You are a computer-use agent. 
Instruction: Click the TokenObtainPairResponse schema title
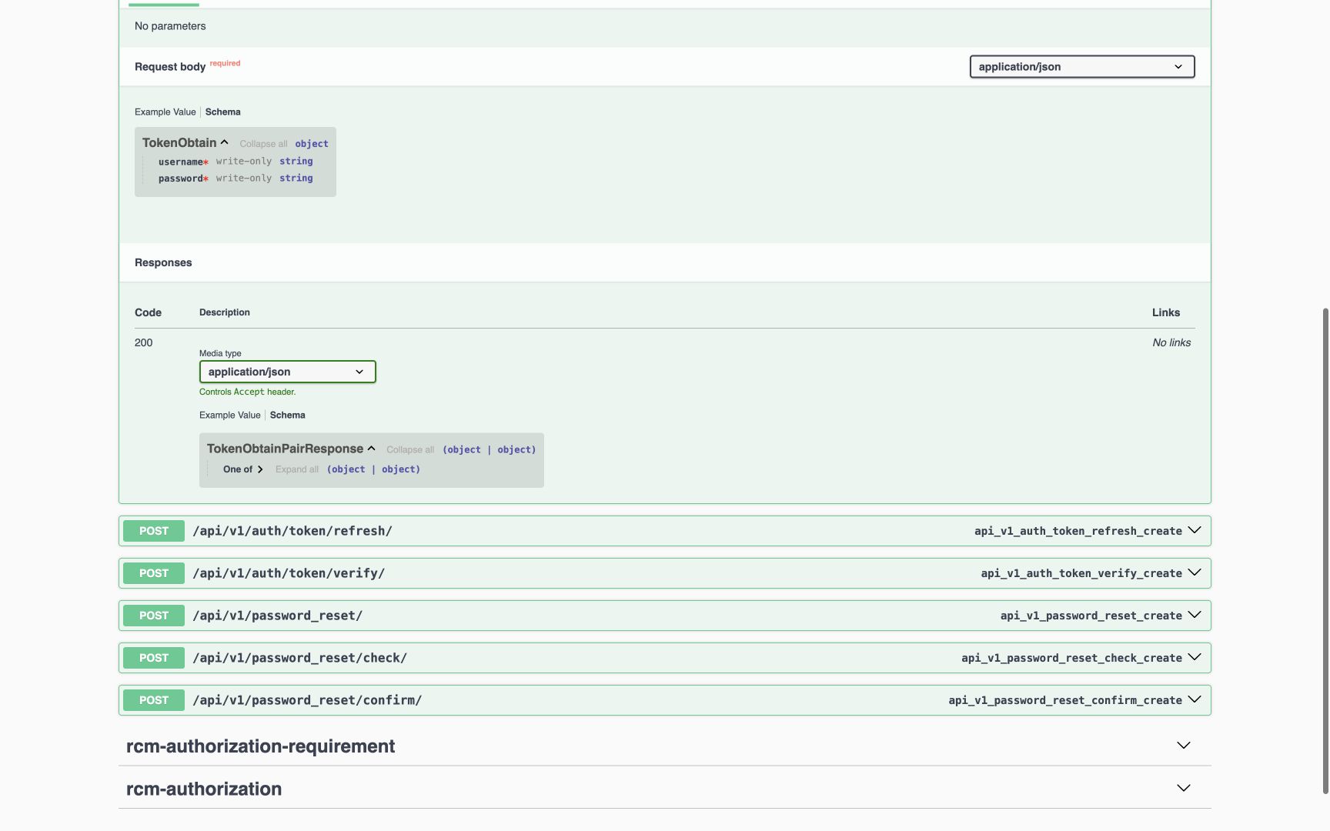(285, 449)
